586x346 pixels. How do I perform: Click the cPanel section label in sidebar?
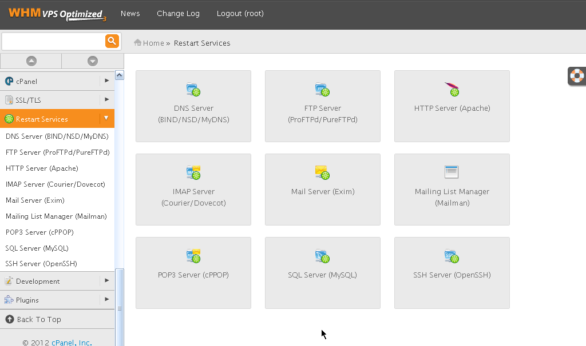26,81
